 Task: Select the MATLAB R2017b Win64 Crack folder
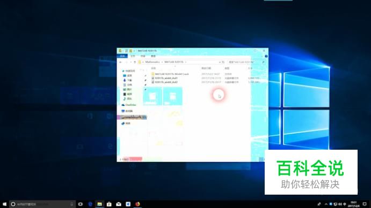coord(170,74)
